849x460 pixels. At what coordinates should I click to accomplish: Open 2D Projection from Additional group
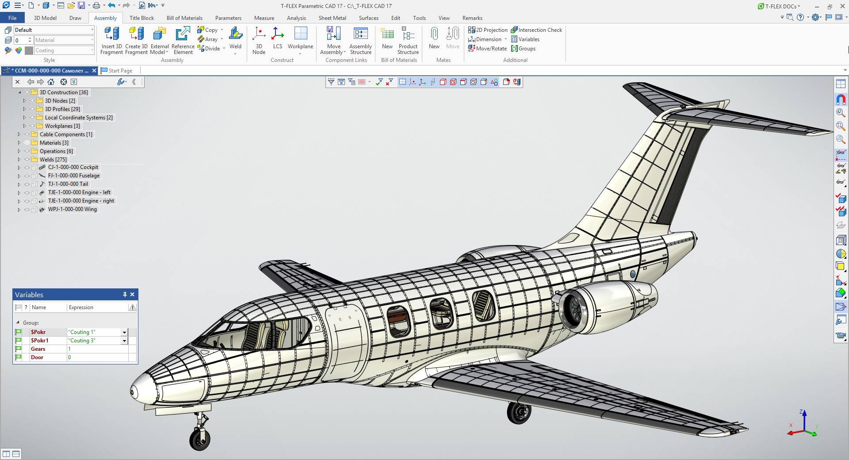(x=488, y=30)
